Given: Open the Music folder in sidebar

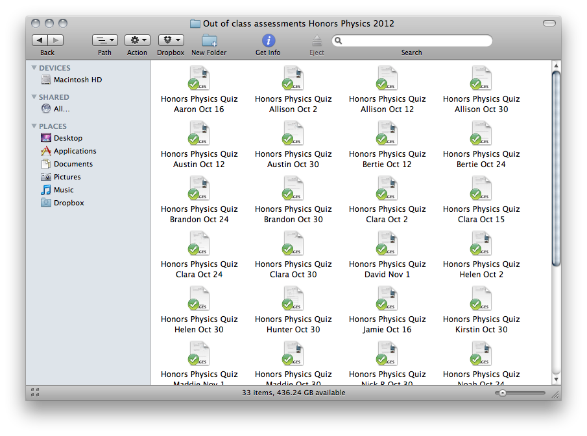Looking at the screenshot, I should [64, 190].
